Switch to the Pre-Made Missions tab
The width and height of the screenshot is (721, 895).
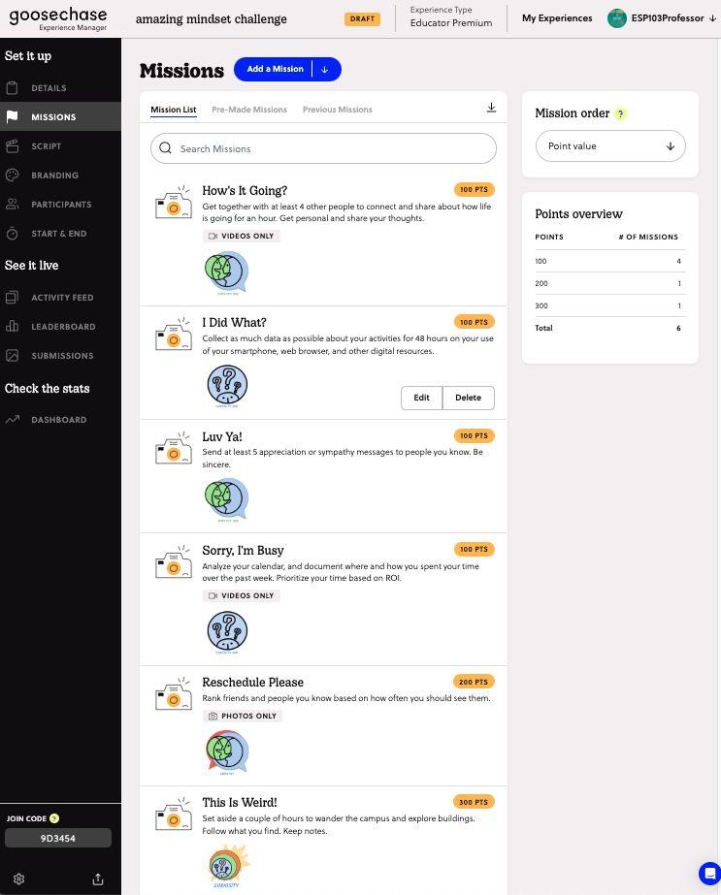[249, 110]
